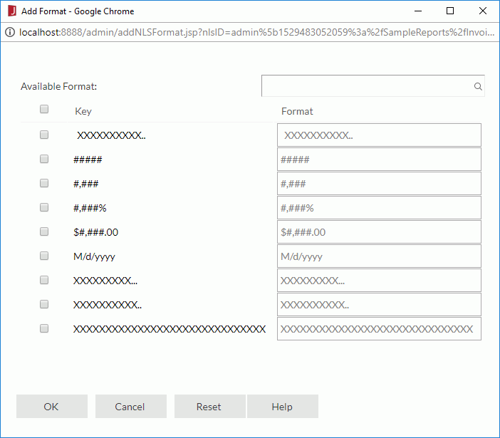
Task: Focus the Available Format search field
Action: point(373,86)
